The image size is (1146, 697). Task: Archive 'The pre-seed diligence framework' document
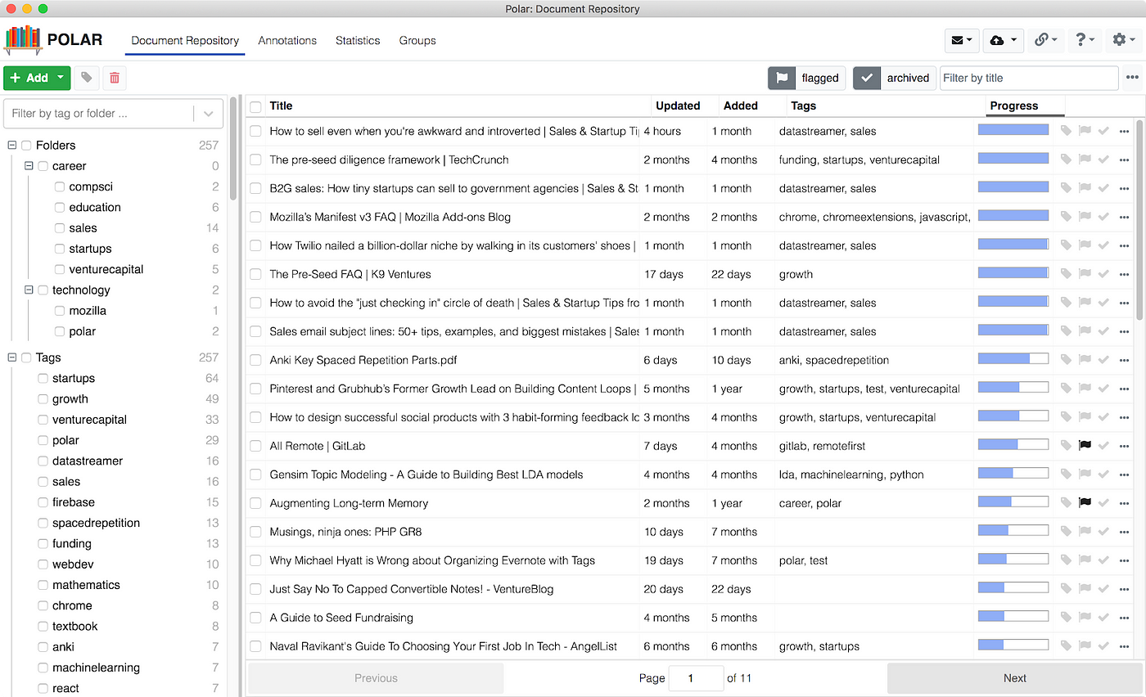click(x=1103, y=160)
